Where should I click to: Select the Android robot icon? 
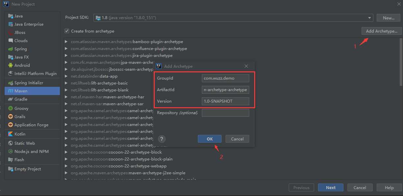pos(11,65)
